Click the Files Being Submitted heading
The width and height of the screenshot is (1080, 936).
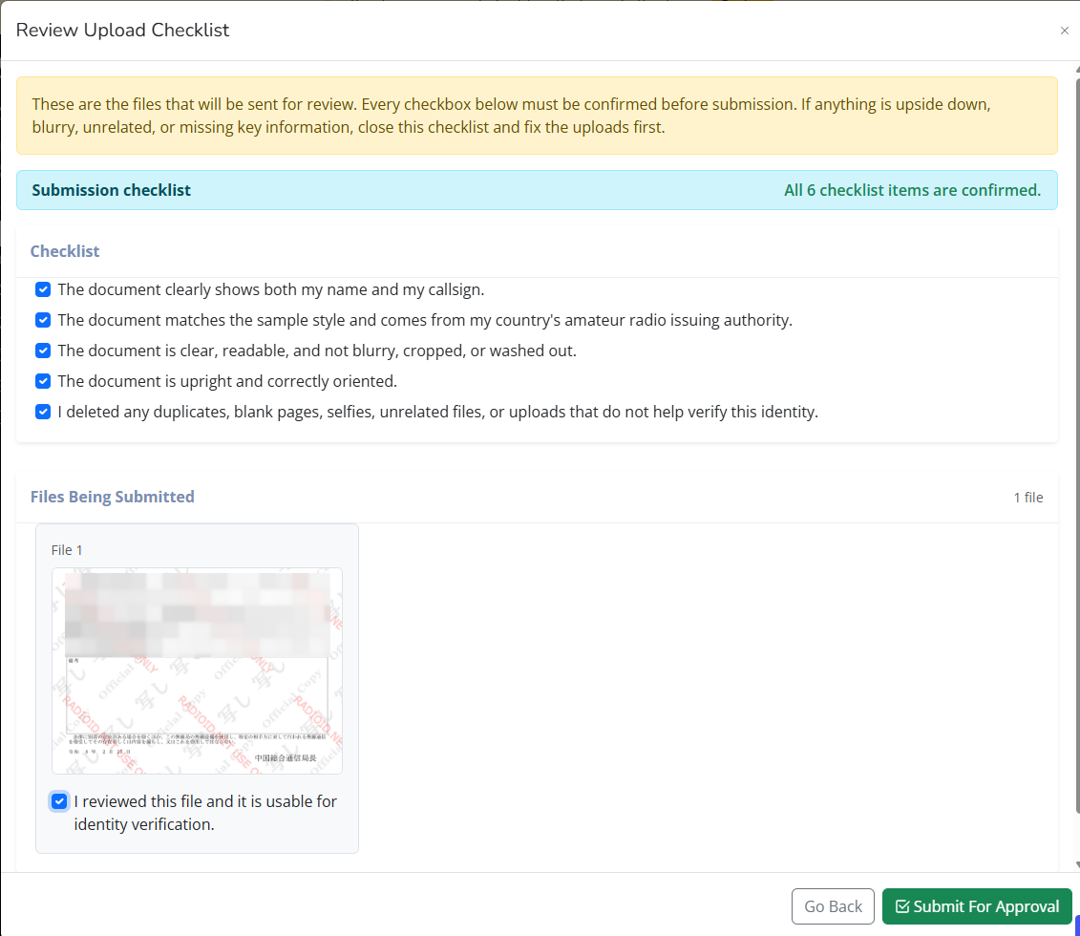click(x=112, y=497)
